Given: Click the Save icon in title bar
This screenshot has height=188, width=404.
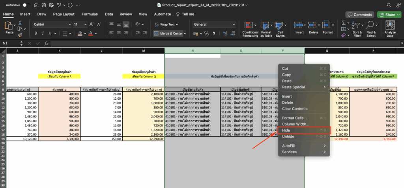Looking at the screenshot, I should click(x=43, y=5).
